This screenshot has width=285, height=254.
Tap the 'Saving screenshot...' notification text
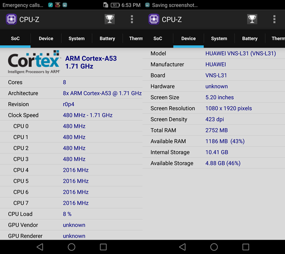[x=175, y=5]
